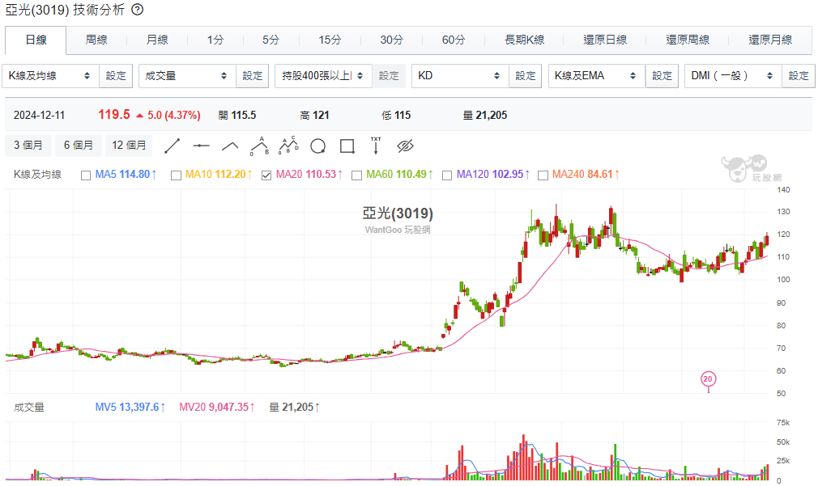Choose the angle polyline drawing tool
Viewport: 818px width, 486px height.
click(x=230, y=146)
